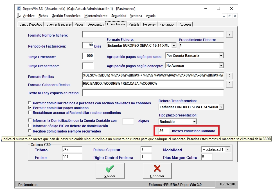Click the green check icon on Validar
275x191 pixels.
tap(110, 169)
